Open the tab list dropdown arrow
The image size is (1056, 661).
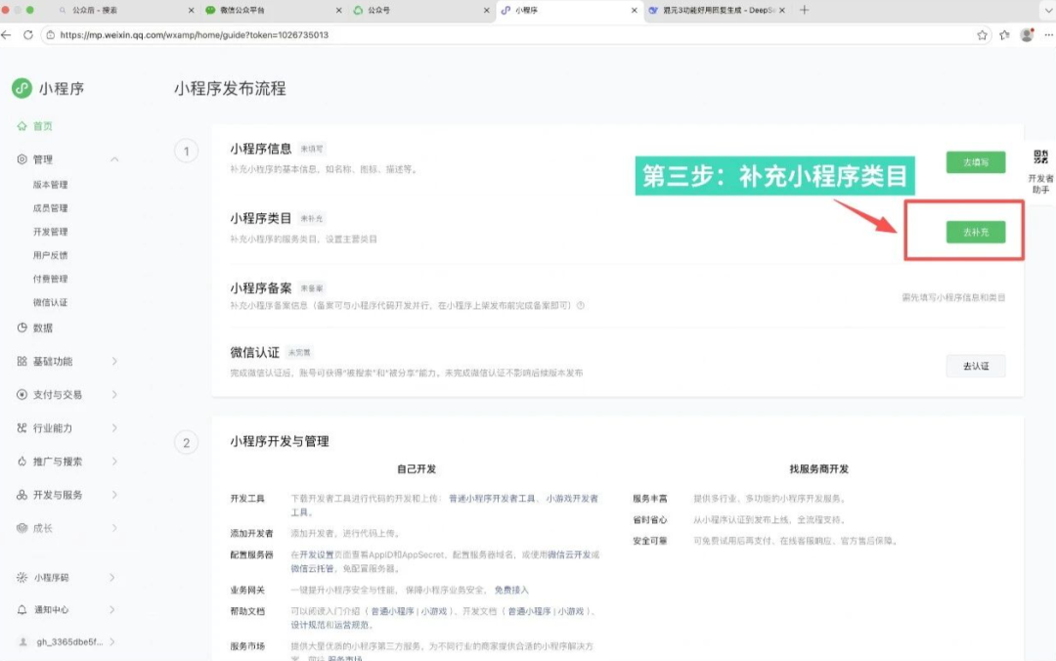coord(1048,10)
